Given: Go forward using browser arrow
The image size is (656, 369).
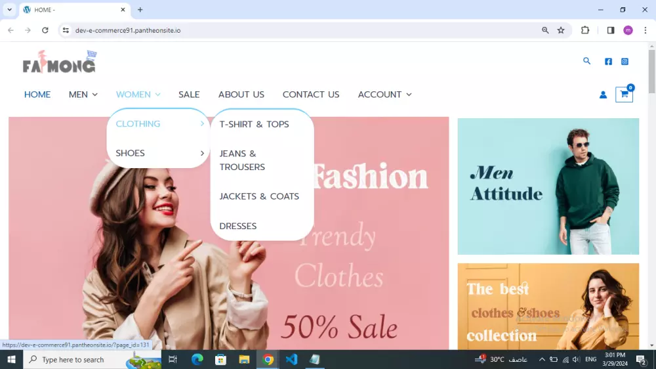Looking at the screenshot, I should coord(28,30).
